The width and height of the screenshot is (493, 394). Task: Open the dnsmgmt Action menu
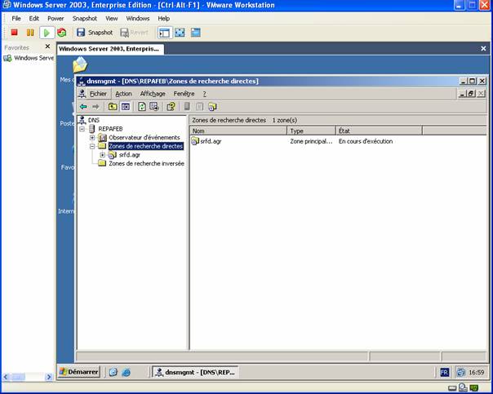[123, 94]
